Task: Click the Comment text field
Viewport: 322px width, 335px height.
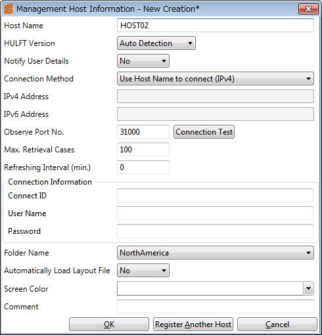Action: click(216, 307)
